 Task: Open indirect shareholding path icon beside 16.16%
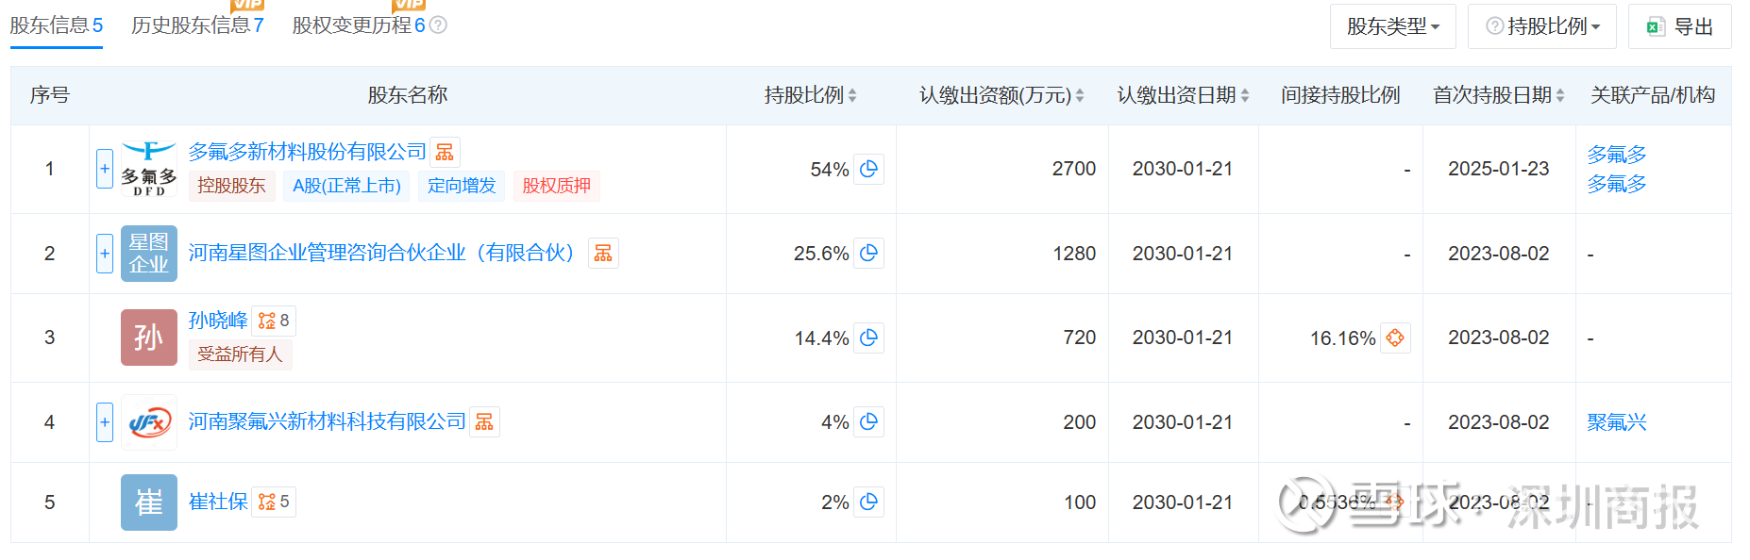click(1395, 338)
